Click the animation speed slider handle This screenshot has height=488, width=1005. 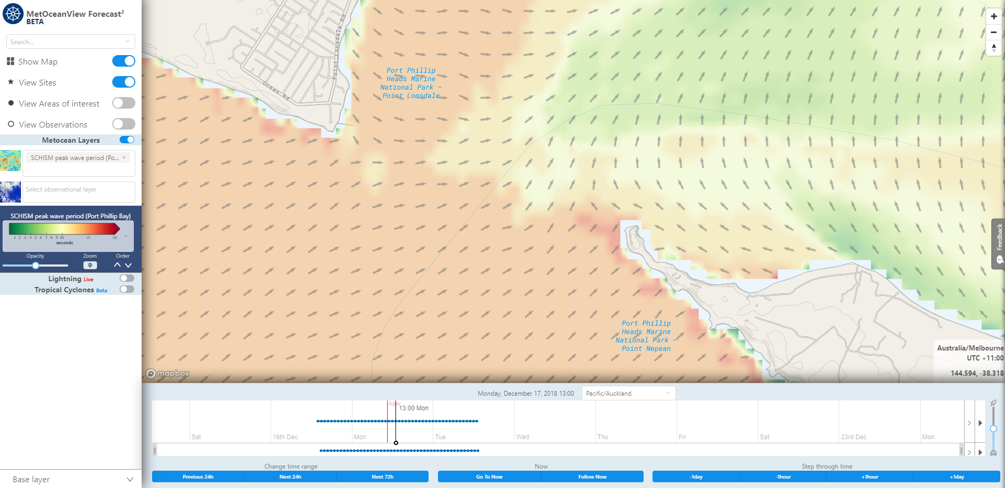pyautogui.click(x=993, y=429)
